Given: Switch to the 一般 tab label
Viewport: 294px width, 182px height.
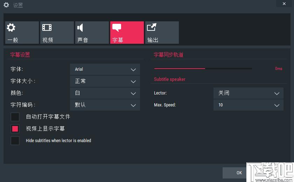Looking at the screenshot, I should [x=13, y=40].
